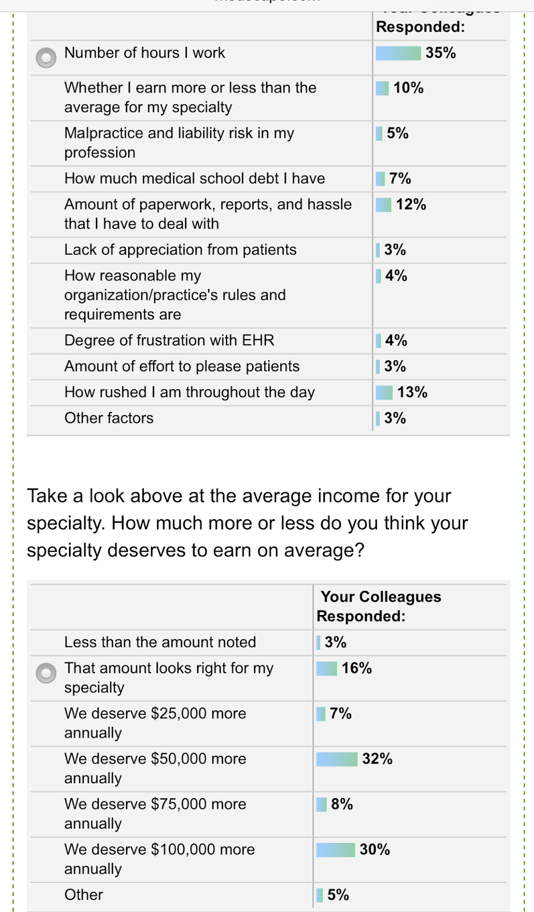Select "We deserve $100,000 more annually"
Image resolution: width=534 pixels, height=912 pixels.
(x=159, y=859)
